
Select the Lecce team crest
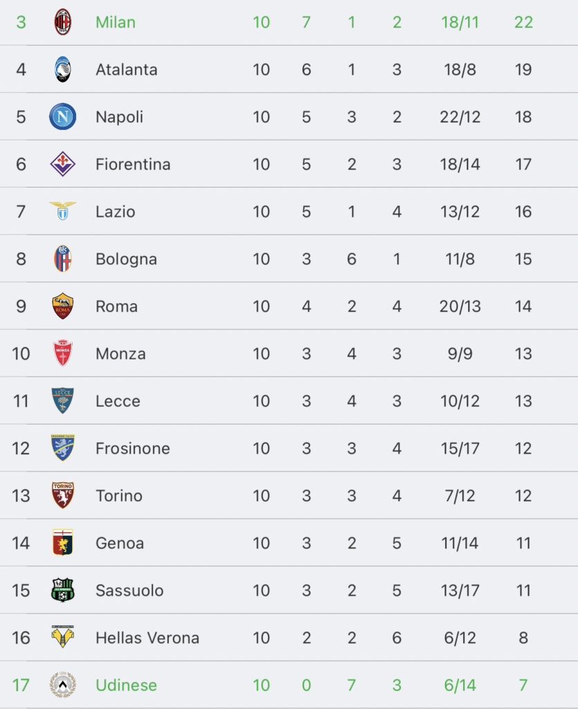tap(63, 401)
